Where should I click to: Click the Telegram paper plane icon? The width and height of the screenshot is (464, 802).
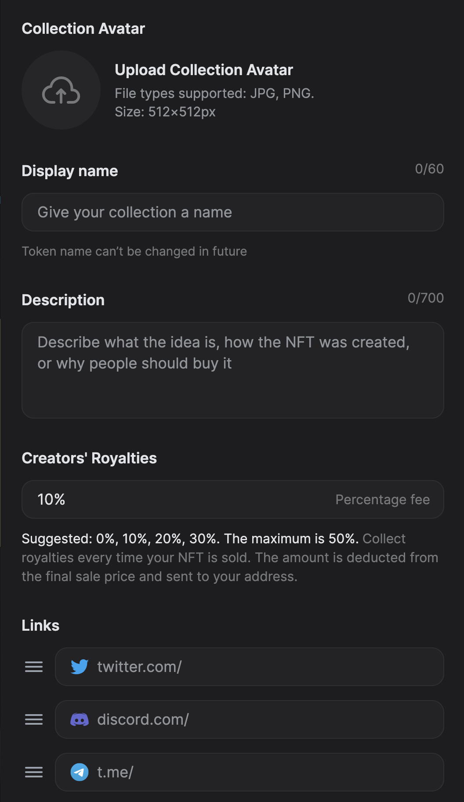coord(80,772)
